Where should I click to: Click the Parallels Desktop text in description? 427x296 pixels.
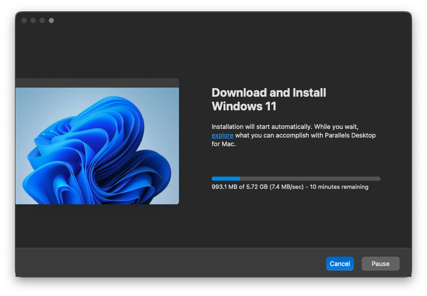click(x=350, y=135)
